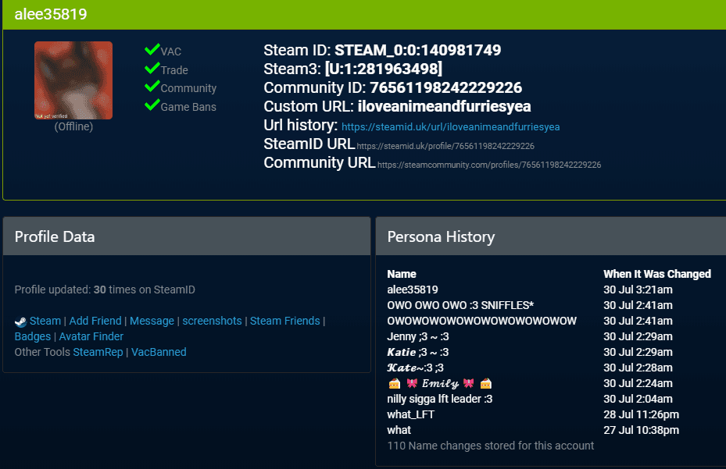Open the Steam Friends link
Screen dimensions: 726x469
(284, 321)
